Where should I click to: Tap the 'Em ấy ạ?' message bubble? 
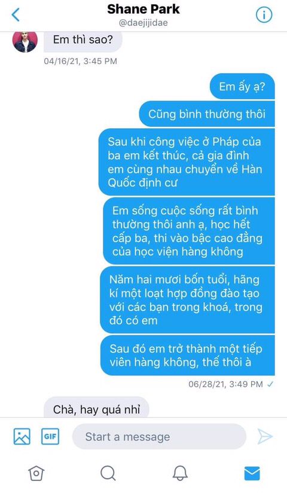click(x=242, y=86)
